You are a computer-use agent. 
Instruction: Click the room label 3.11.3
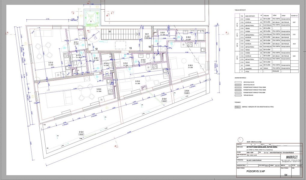tap(78, 55)
